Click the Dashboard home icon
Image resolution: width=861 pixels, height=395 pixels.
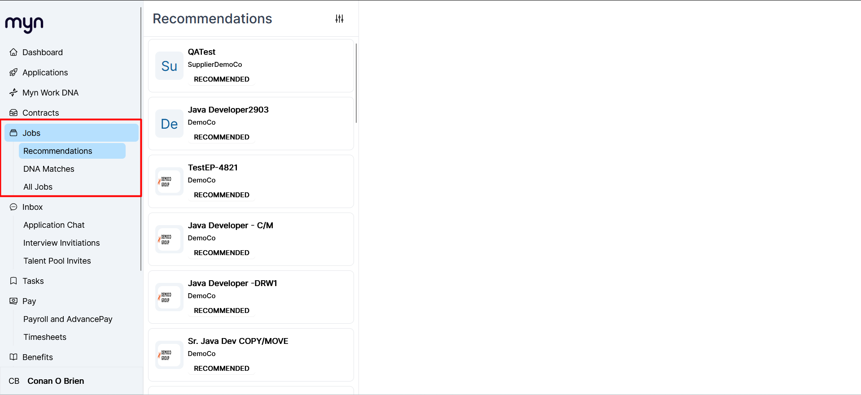(x=13, y=52)
